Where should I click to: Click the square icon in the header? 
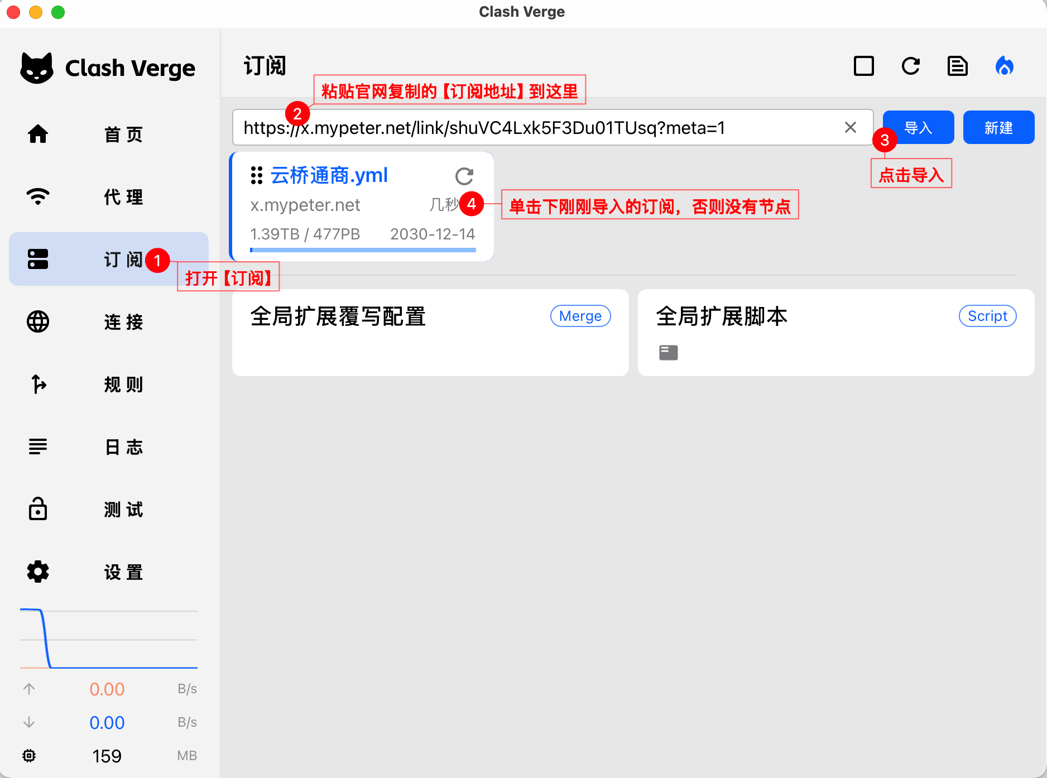(864, 66)
